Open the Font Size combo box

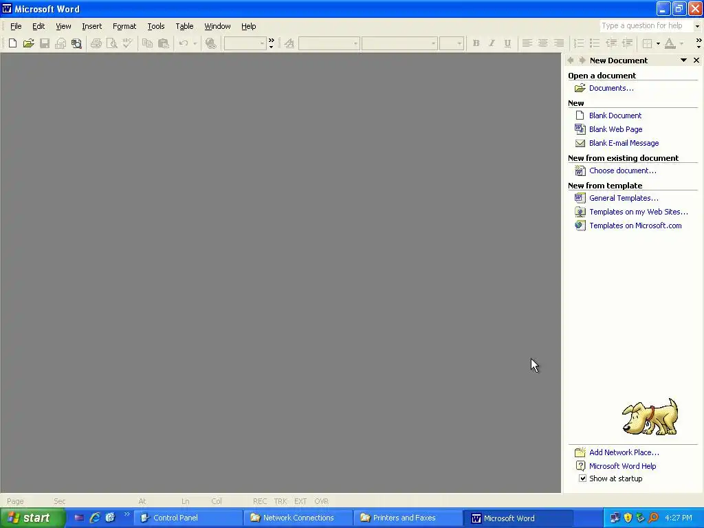coord(452,43)
